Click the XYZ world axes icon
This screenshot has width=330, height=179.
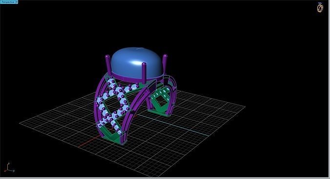[x=9, y=168]
